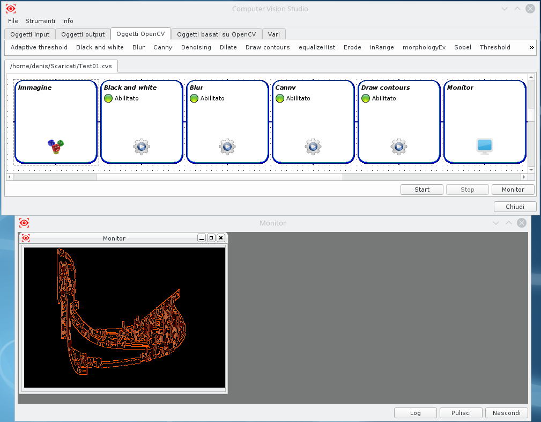The width and height of the screenshot is (541, 422).
Task: Open the Log in Monitor window
Action: click(x=416, y=413)
